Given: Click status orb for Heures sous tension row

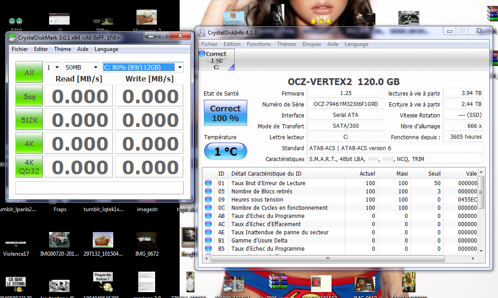Looking at the screenshot, I should [x=208, y=200].
